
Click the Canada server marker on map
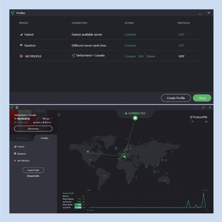tap(88, 152)
